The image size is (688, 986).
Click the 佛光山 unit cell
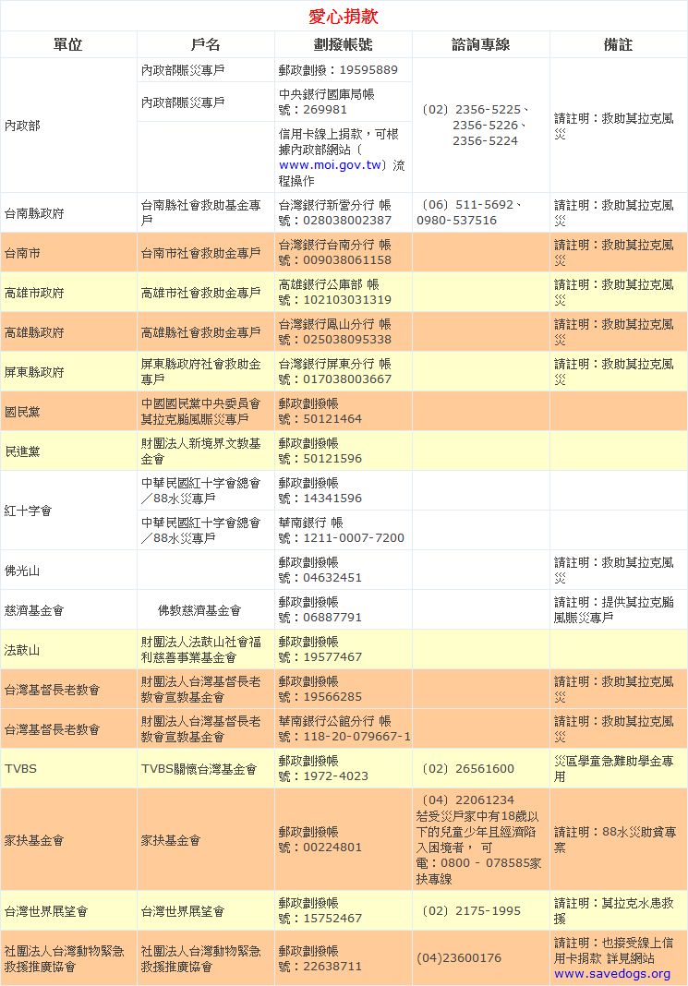[22, 571]
